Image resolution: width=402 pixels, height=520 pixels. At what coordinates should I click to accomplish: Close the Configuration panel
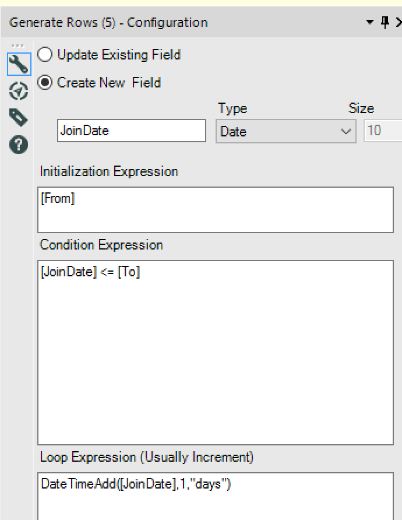tap(399, 22)
